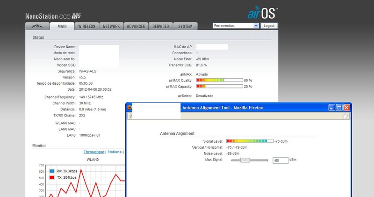Open the Stations monitor link
This screenshot has height=197, width=374.
coord(115,152)
